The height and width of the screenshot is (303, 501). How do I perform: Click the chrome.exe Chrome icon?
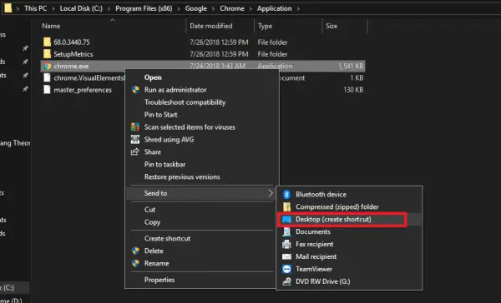pyautogui.click(x=48, y=66)
